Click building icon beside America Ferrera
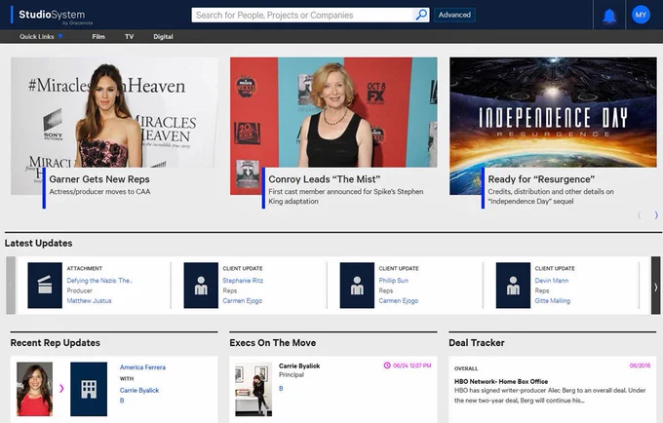The image size is (663, 423). point(89,389)
